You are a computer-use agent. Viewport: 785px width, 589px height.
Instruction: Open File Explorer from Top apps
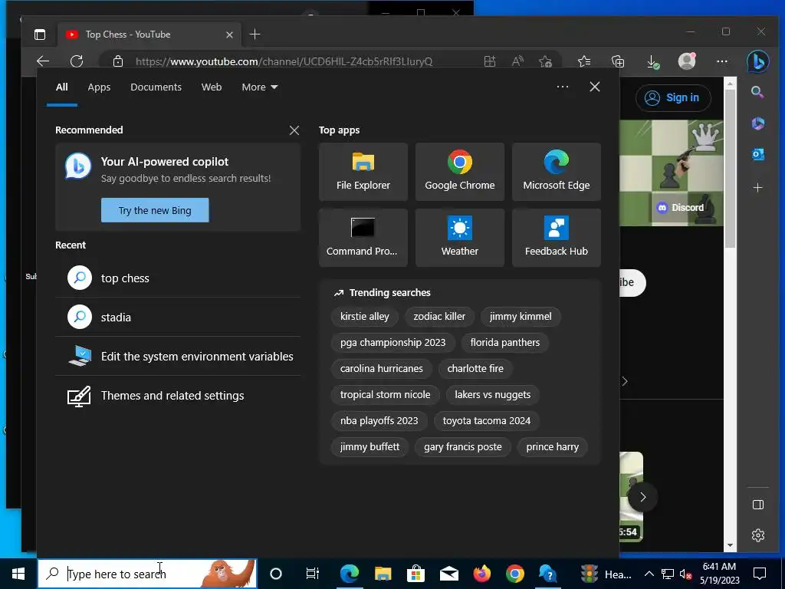[363, 172]
